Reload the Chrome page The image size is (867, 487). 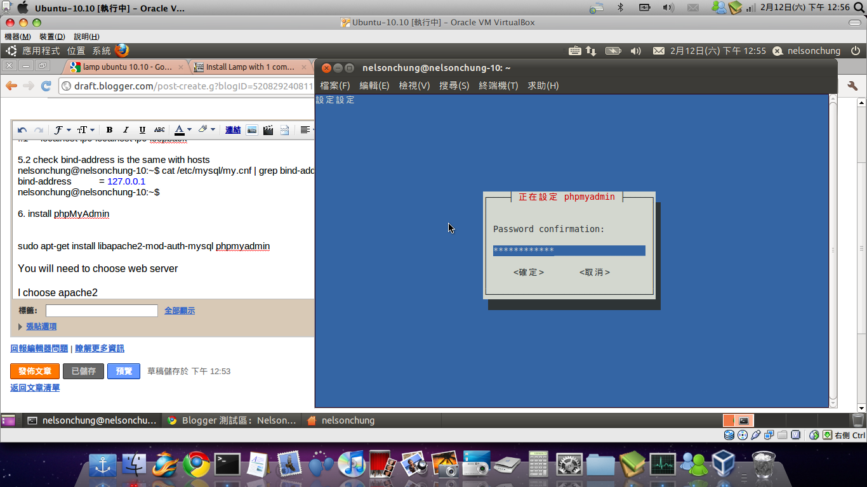click(x=46, y=86)
